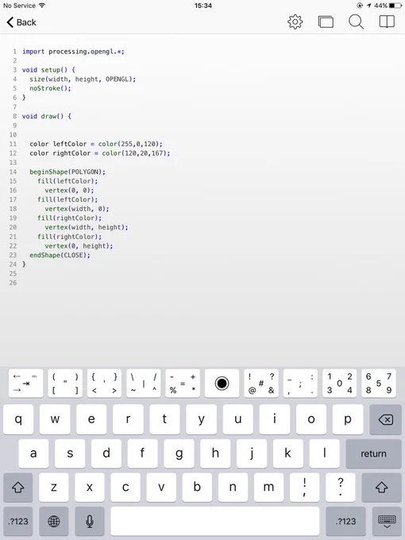Image resolution: width=405 pixels, height=540 pixels.
Task: Tap the search magnifier icon
Action: (x=356, y=22)
